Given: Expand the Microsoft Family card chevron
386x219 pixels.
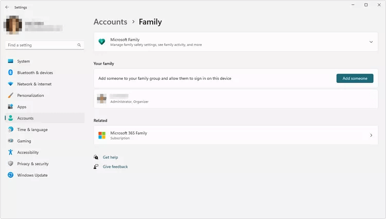Looking at the screenshot, I should pyautogui.click(x=371, y=42).
